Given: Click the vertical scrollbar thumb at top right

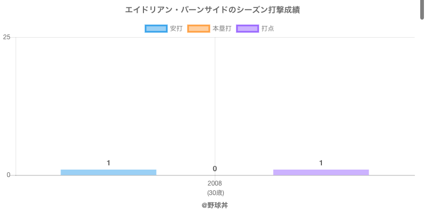Looking at the screenshot, I should [422, 10].
